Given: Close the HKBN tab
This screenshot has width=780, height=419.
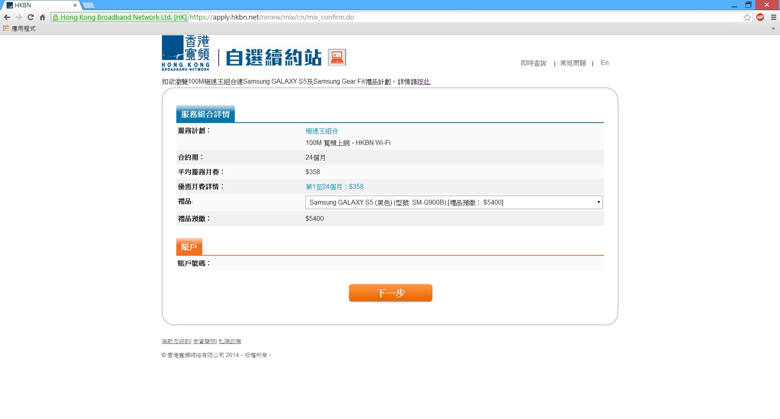Looking at the screenshot, I should (75, 5).
